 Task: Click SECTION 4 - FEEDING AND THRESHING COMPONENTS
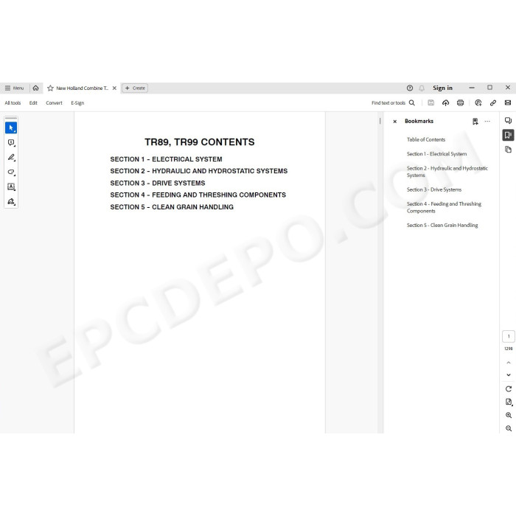coord(198,195)
